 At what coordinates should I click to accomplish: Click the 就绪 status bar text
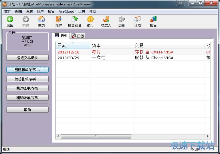[6, 149]
